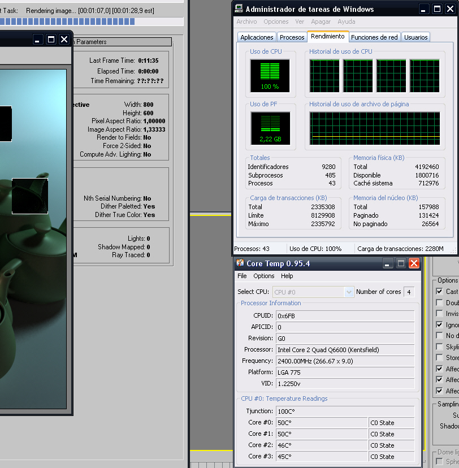Click the first CPU usage history graph

click(324, 76)
